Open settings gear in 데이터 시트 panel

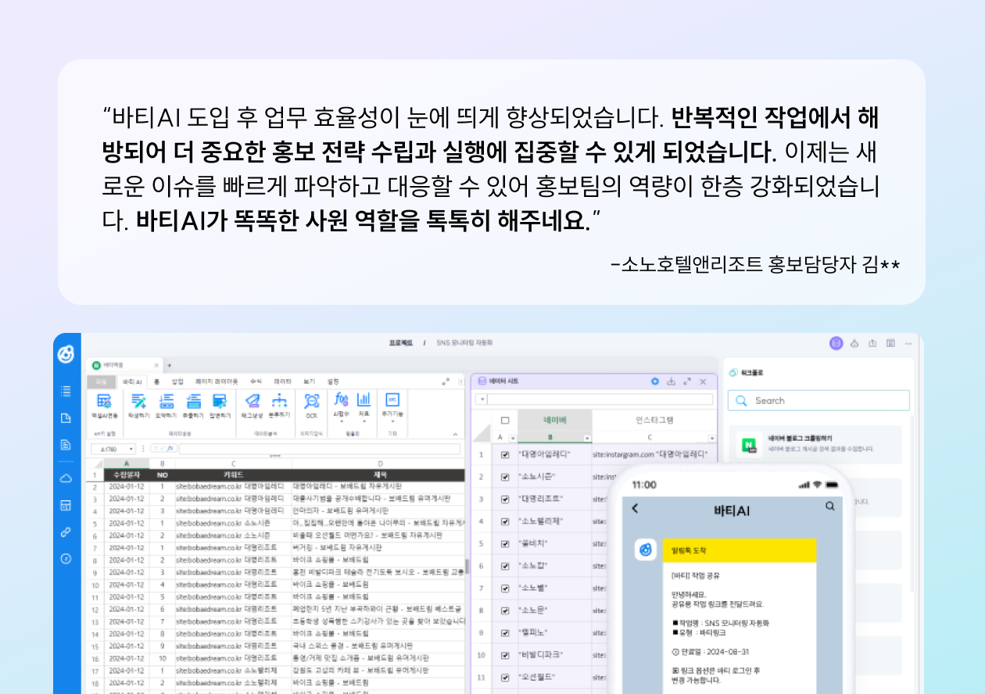tap(655, 381)
